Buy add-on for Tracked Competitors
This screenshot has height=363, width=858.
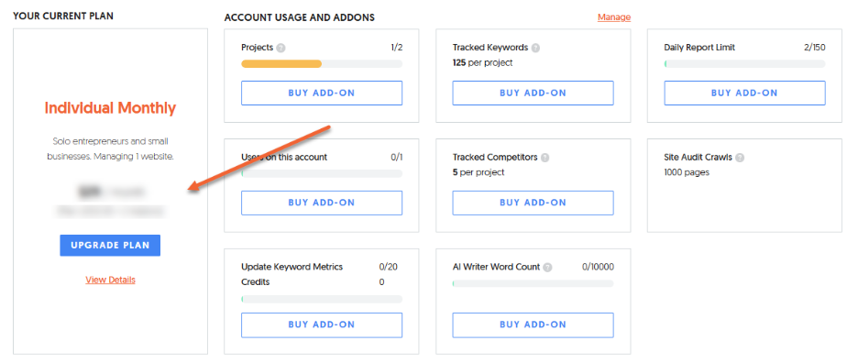[533, 203]
